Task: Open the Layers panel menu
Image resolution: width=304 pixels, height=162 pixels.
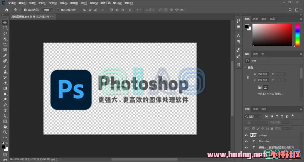Action: (x=301, y=109)
